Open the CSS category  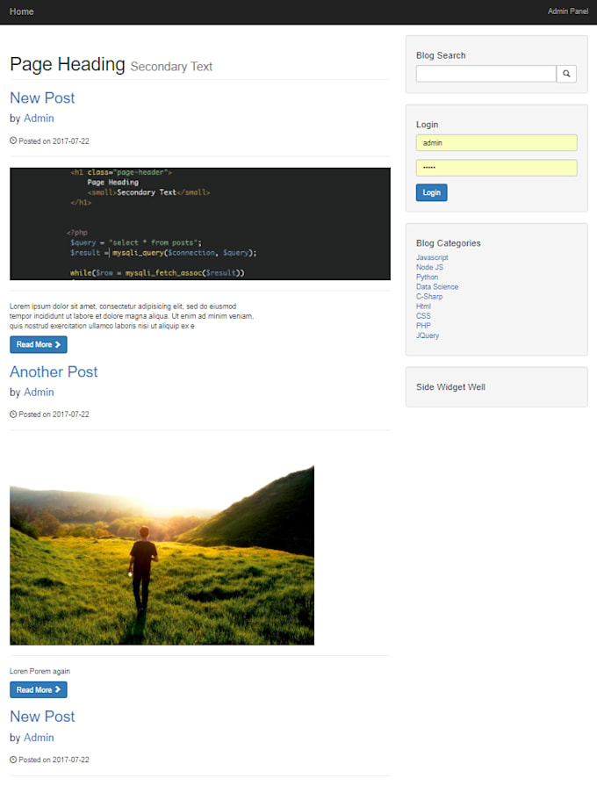423,316
